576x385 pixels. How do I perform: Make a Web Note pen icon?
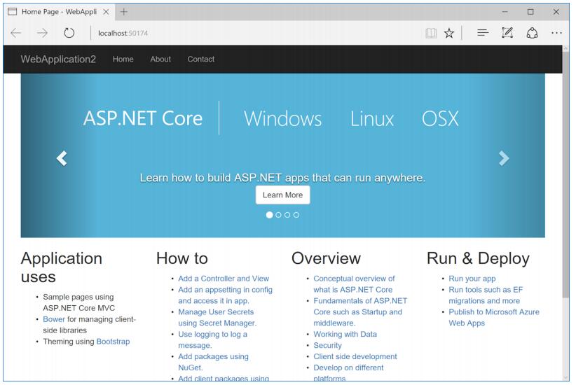tap(507, 33)
